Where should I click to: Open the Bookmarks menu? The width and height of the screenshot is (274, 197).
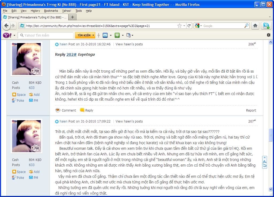point(51,11)
